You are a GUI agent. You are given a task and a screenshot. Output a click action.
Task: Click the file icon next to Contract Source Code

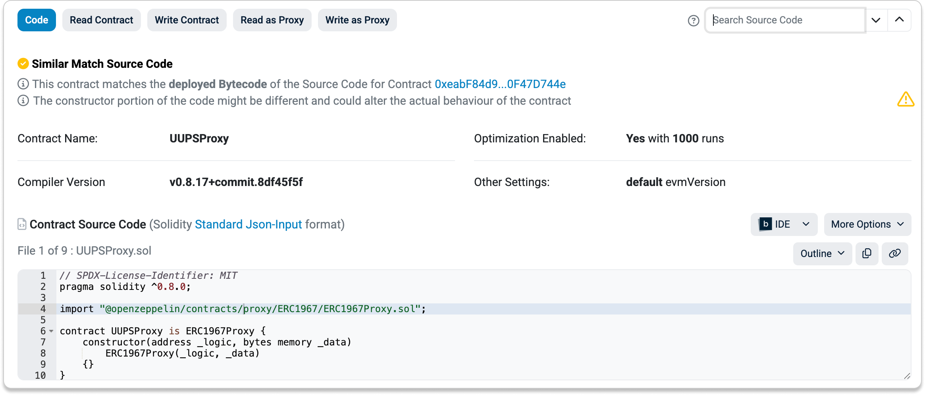[22, 224]
